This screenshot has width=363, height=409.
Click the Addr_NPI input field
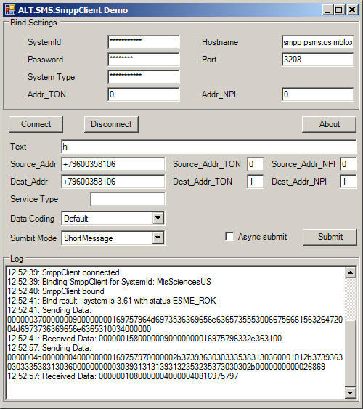tap(318, 94)
